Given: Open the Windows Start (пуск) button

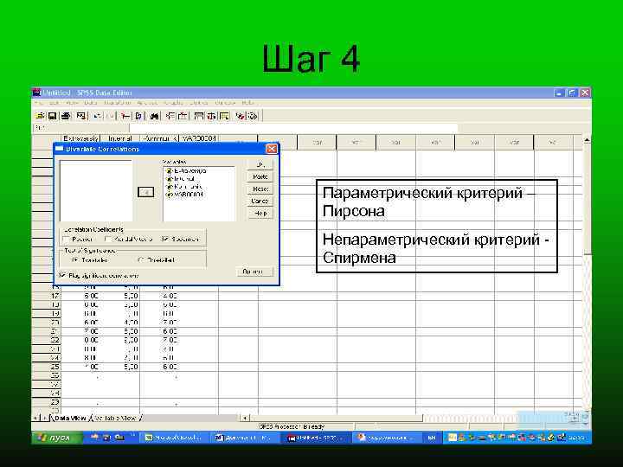Looking at the screenshot, I should pos(57,438).
